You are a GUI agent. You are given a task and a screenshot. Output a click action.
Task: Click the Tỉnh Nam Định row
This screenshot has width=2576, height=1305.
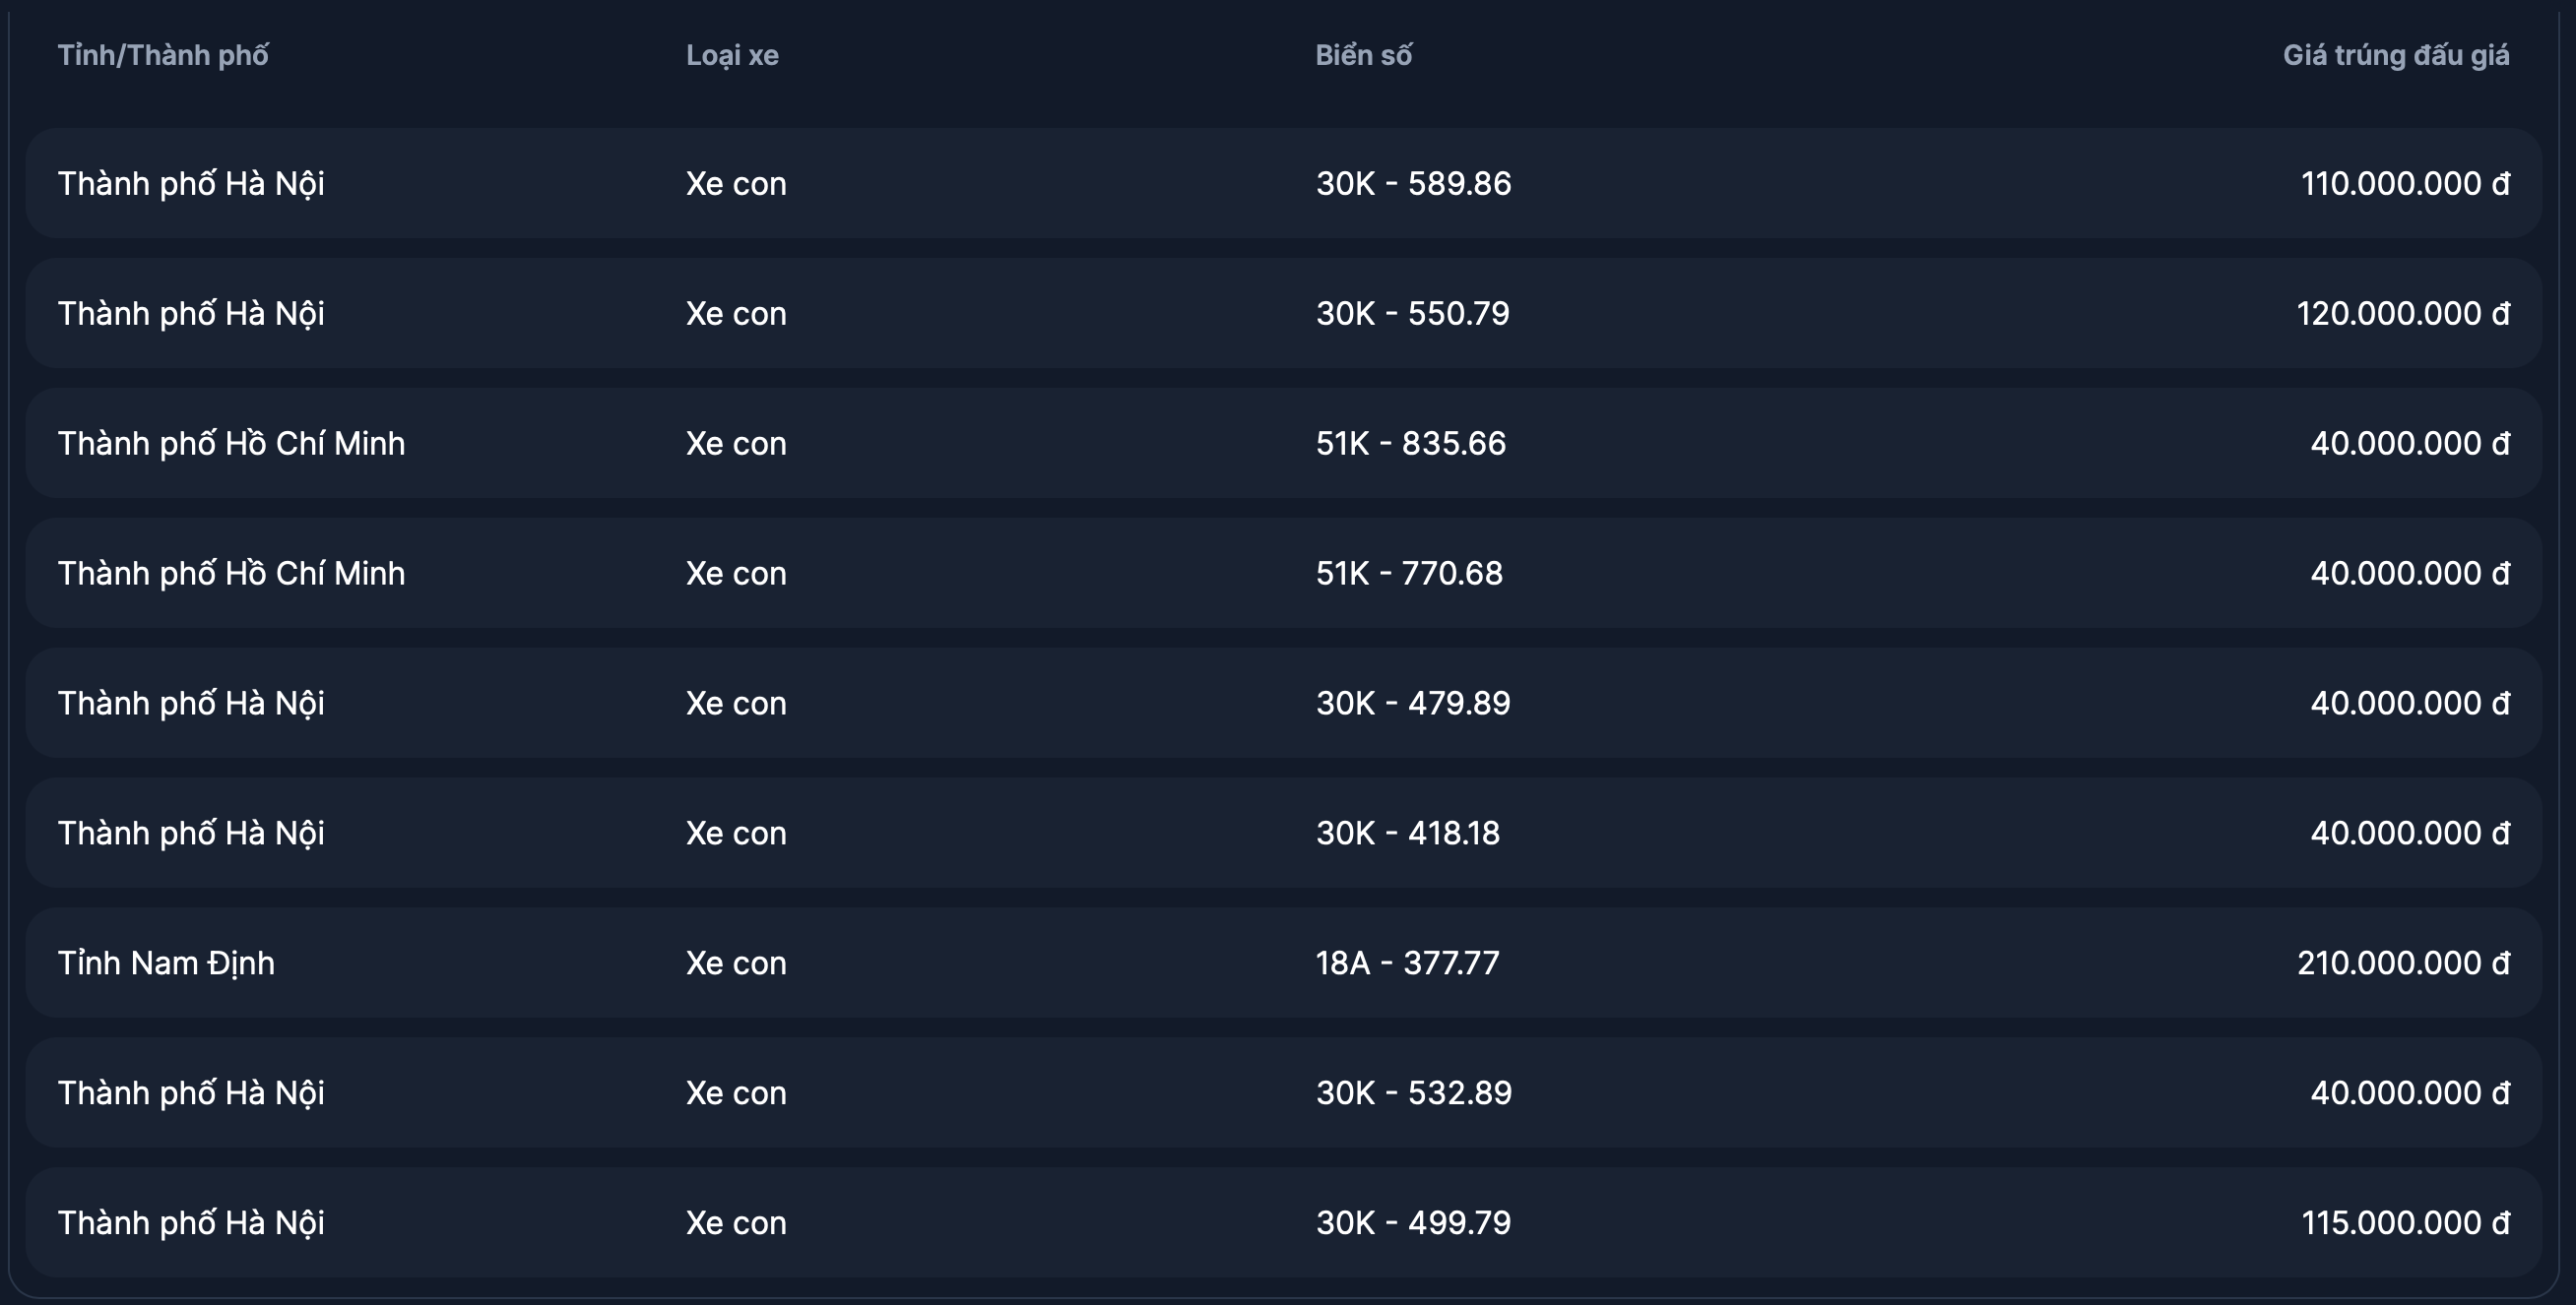(166, 963)
